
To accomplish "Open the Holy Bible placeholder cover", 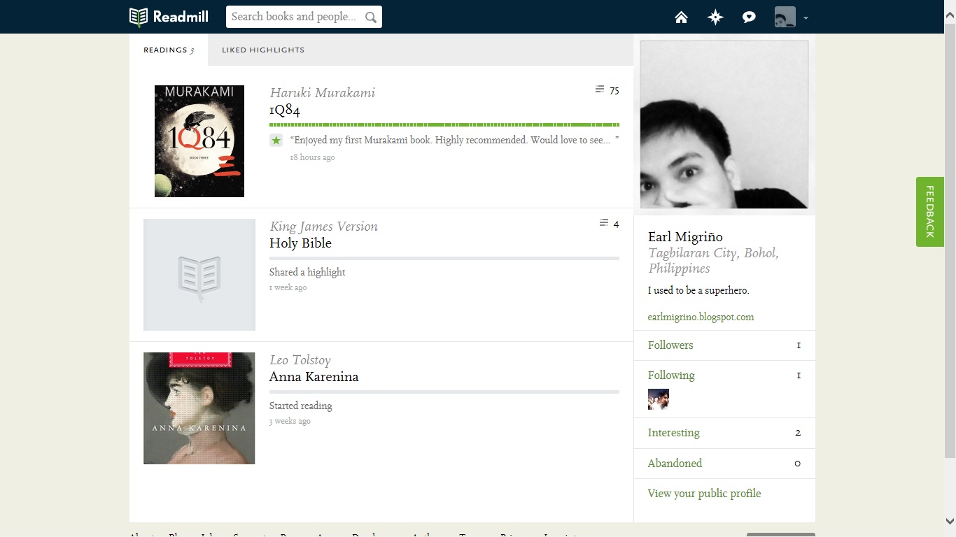I will tap(199, 275).
